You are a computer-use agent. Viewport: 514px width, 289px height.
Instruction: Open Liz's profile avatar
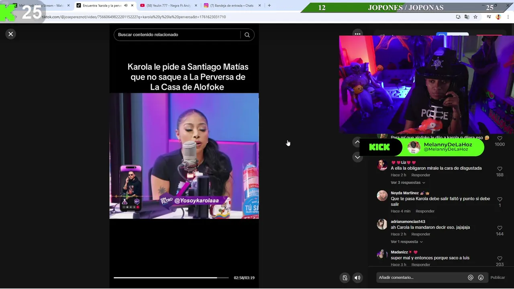pos(382,165)
